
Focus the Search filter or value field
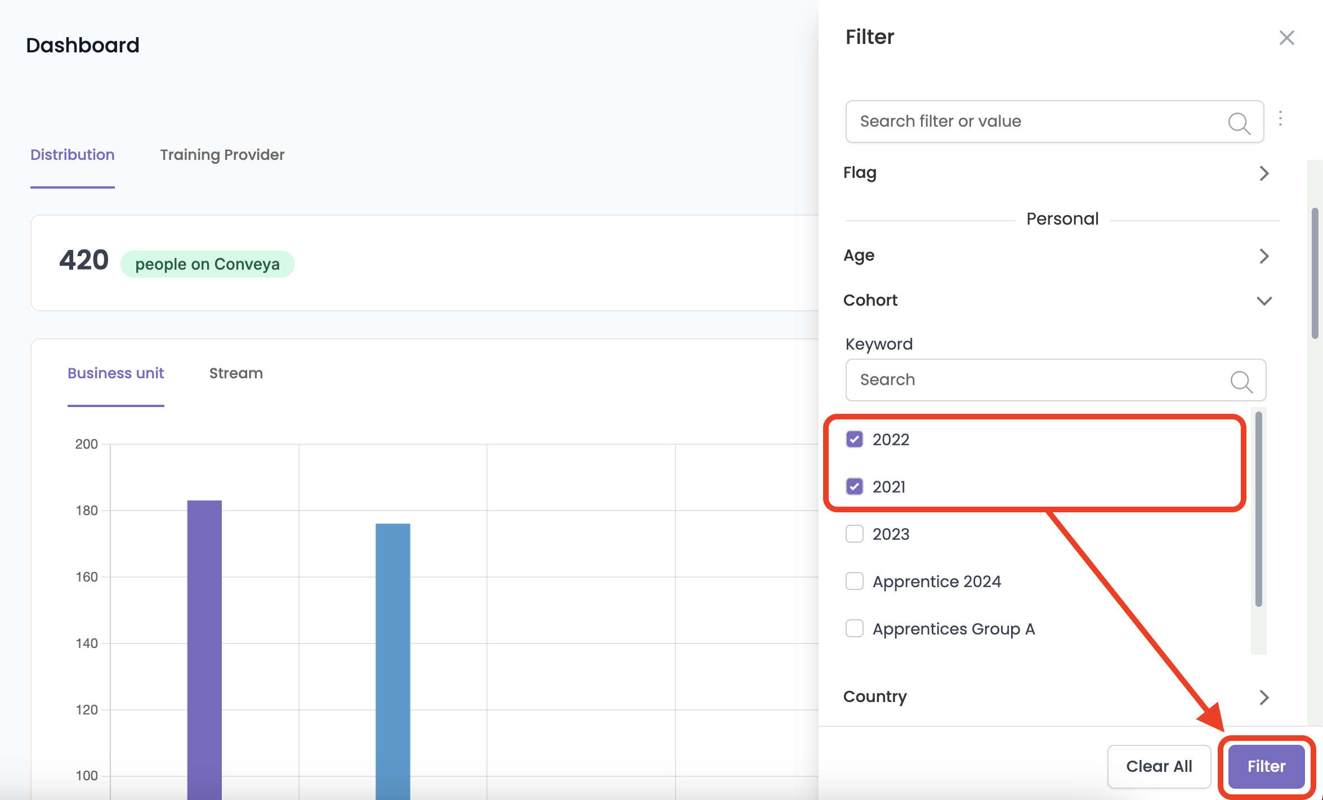pyautogui.click(x=1054, y=122)
